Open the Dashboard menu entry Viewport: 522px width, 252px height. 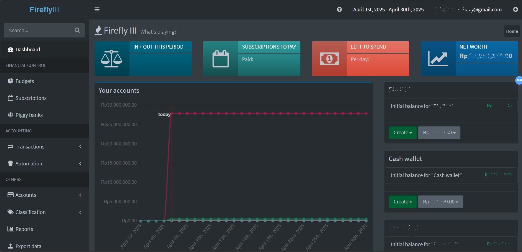pos(27,50)
